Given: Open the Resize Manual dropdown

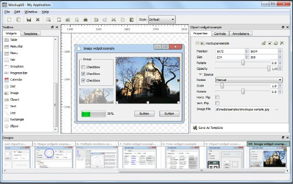Looking at the screenshot, I should pyautogui.click(x=249, y=80).
